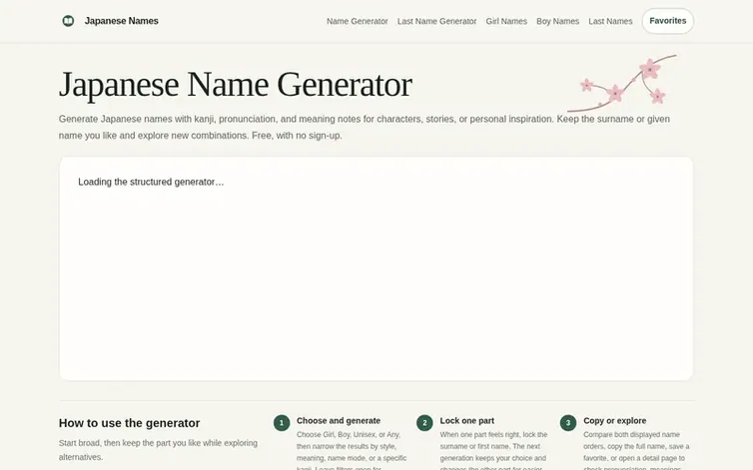Click the step 1 numbered circle

pos(282,423)
